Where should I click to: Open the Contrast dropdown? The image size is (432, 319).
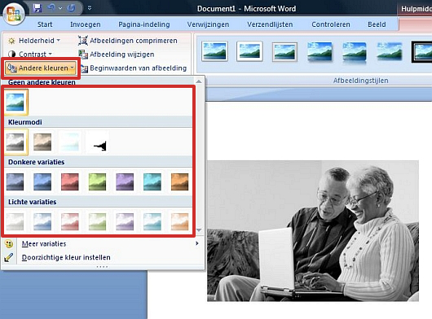coord(30,55)
